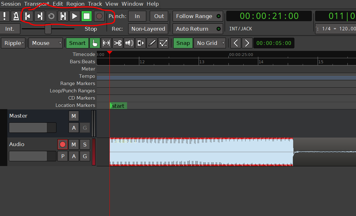Choose the Draw pencil tool
This screenshot has height=216, width=356.
152,43
